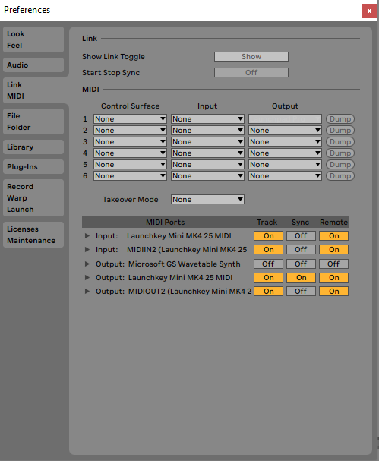Open Control Surface dropdown for row 5

click(130, 164)
